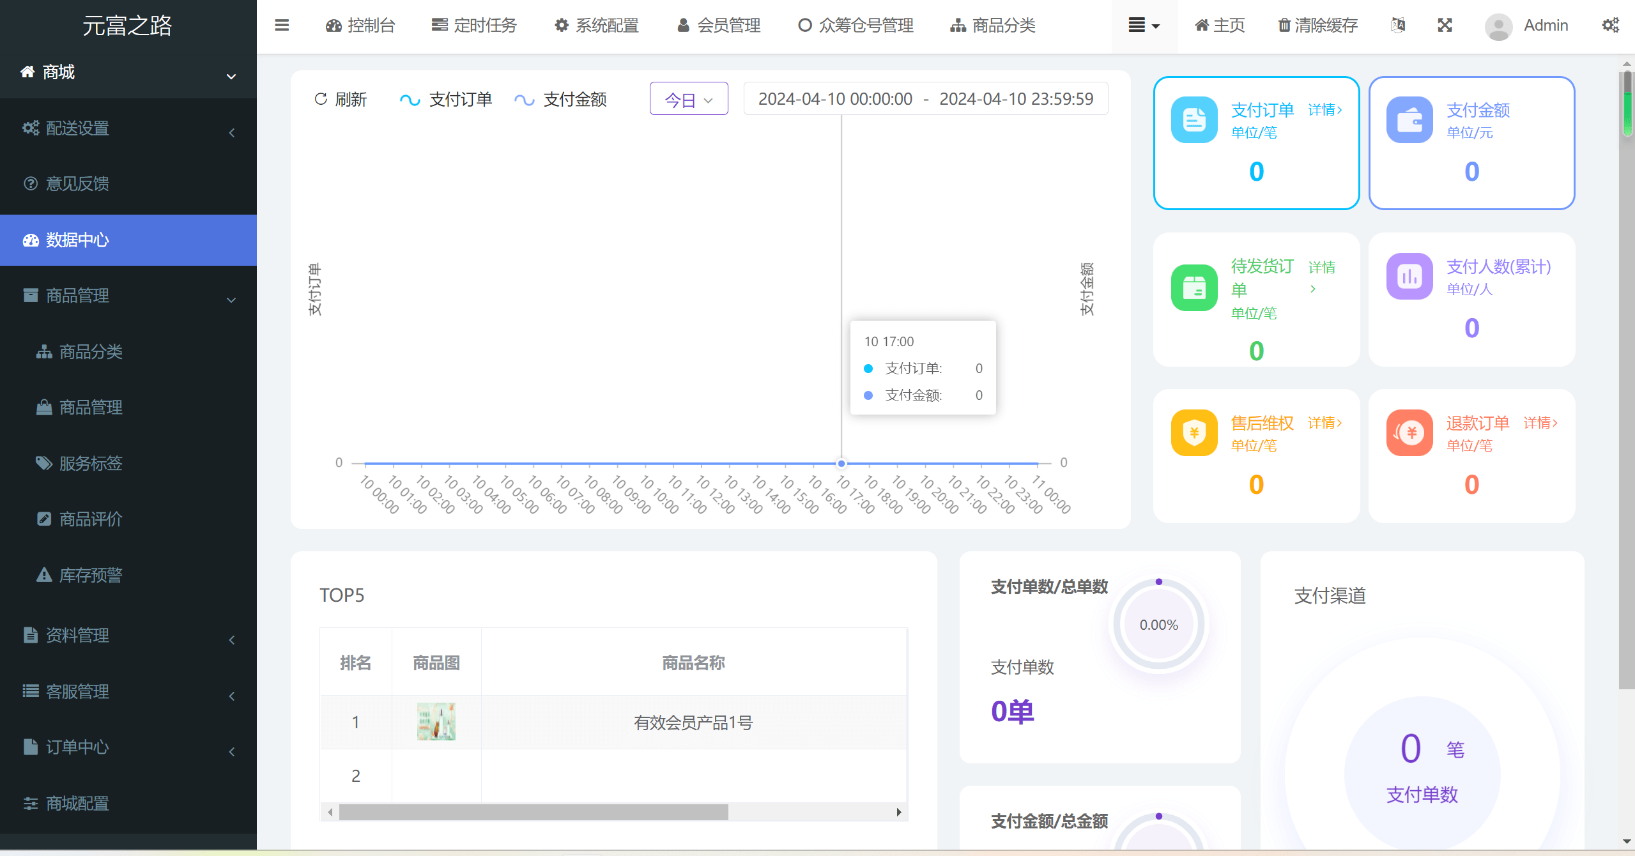Image resolution: width=1635 pixels, height=856 pixels.
Task: Click the 数据中心 sidebar icon
Action: coord(29,240)
